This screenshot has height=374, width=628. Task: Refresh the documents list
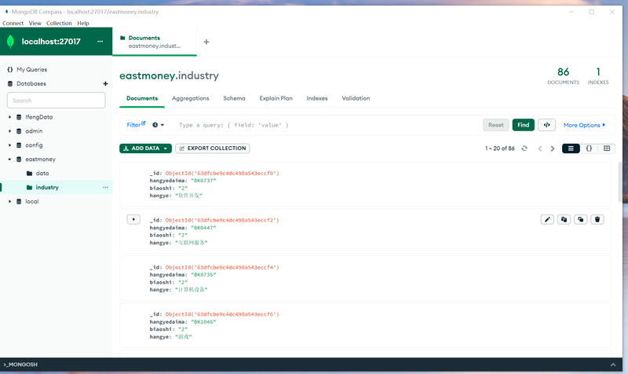pyautogui.click(x=524, y=148)
